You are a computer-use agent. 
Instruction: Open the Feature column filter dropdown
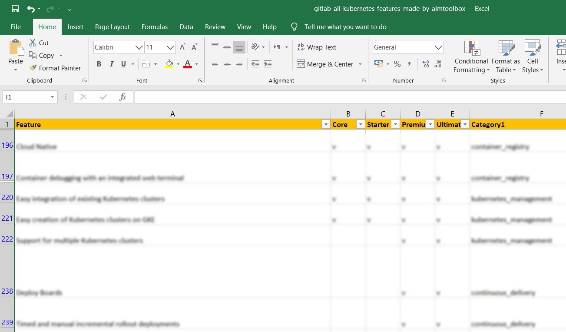[326, 125]
